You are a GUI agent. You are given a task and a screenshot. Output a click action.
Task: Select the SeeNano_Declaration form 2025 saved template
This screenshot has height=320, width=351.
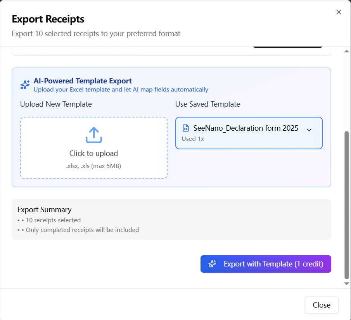[x=249, y=133]
